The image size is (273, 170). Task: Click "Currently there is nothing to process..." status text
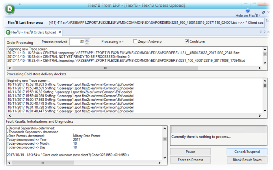coord(201,137)
